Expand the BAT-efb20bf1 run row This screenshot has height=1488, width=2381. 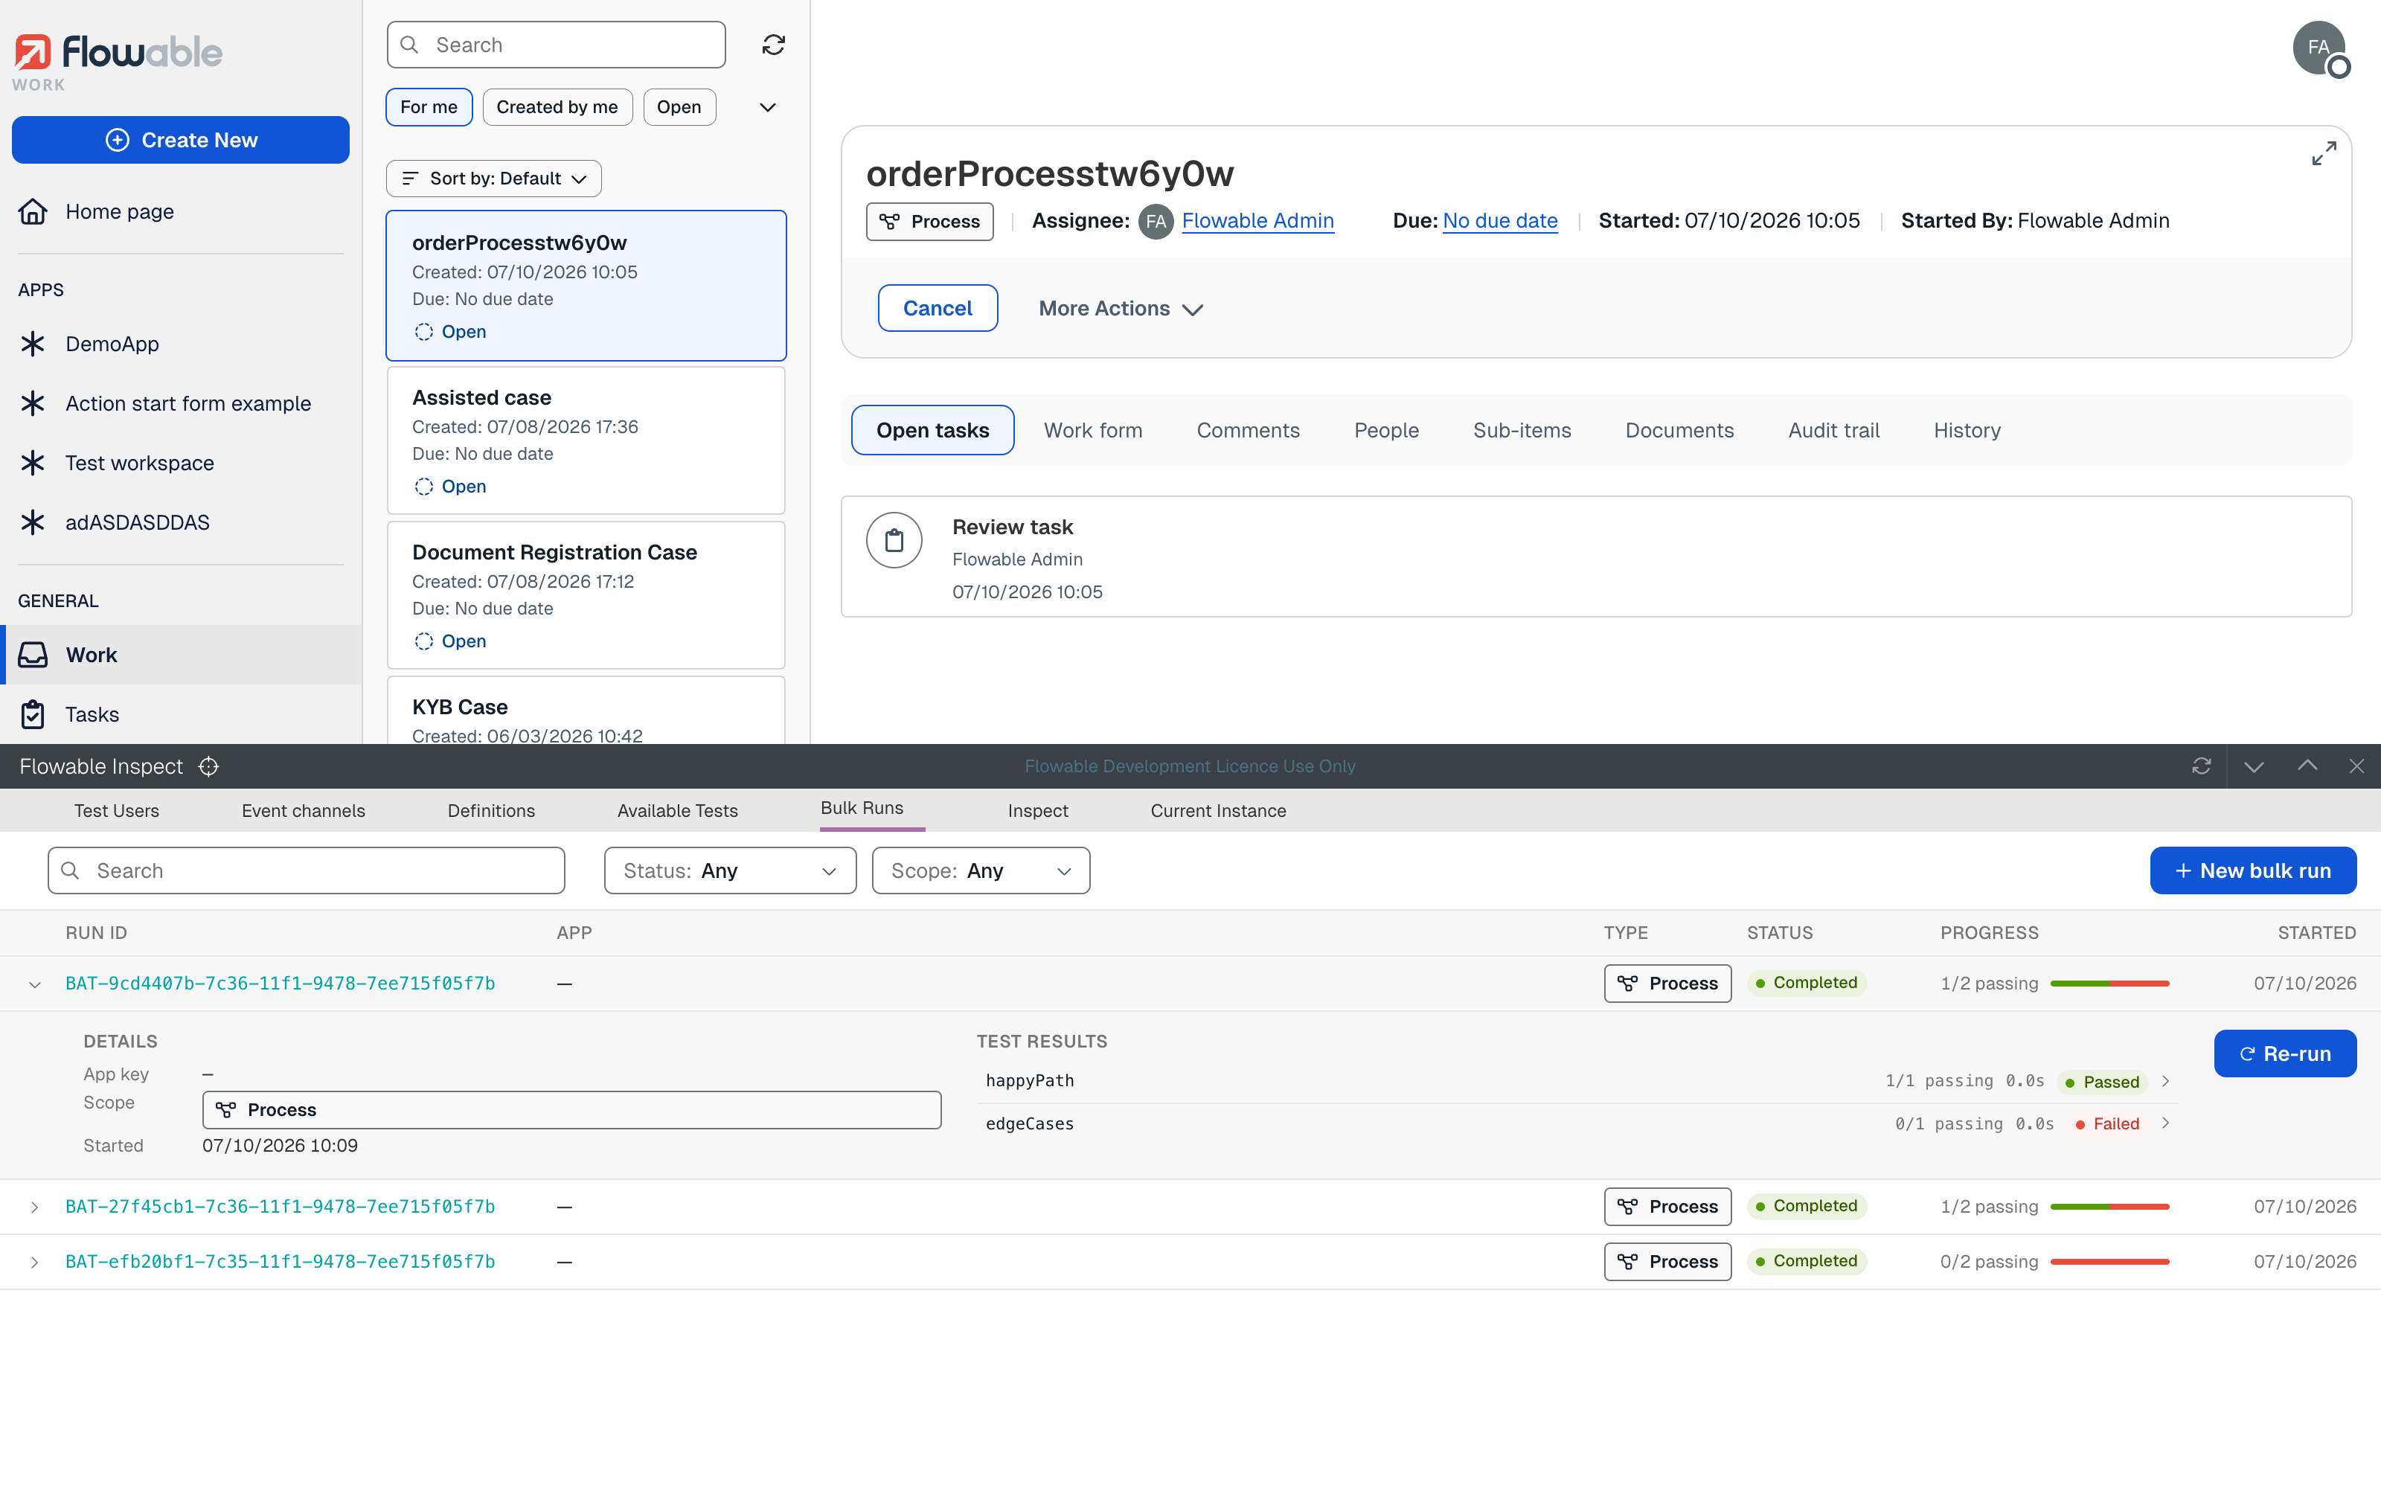[34, 1262]
